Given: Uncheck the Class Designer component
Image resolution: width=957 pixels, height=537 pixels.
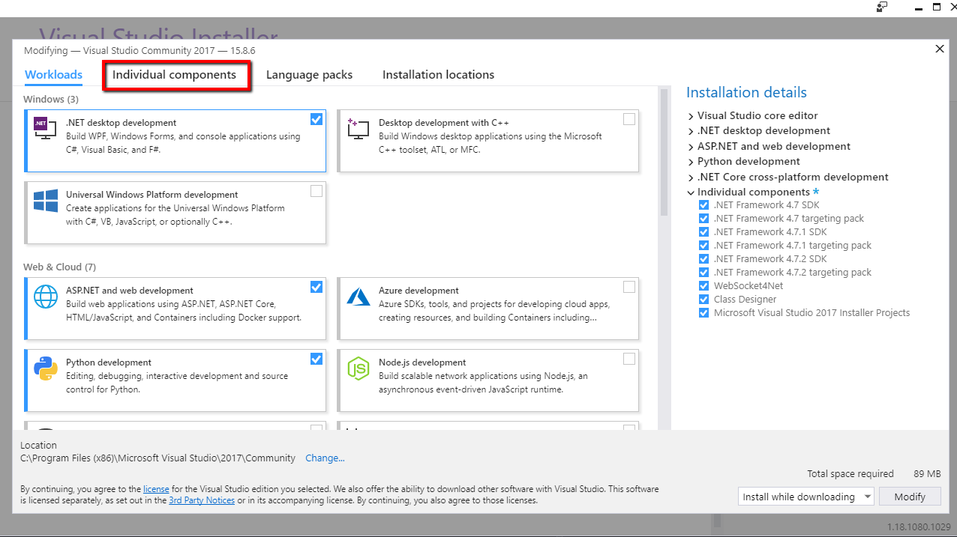Looking at the screenshot, I should [x=703, y=300].
